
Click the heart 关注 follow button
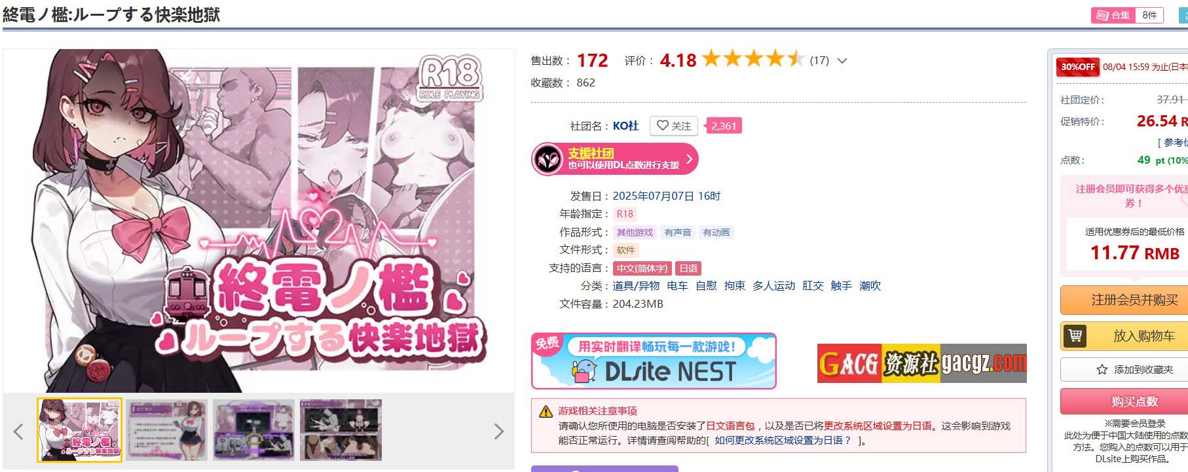coord(673,126)
